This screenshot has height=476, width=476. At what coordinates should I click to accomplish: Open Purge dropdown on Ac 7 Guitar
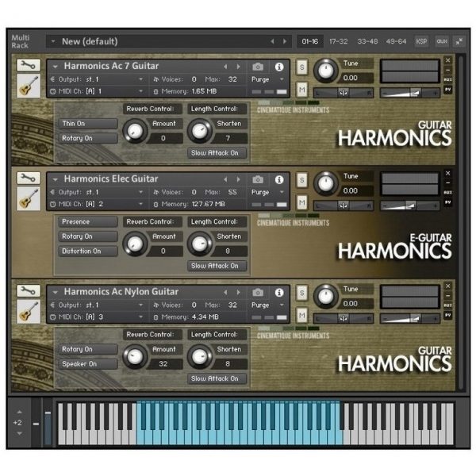click(x=268, y=79)
